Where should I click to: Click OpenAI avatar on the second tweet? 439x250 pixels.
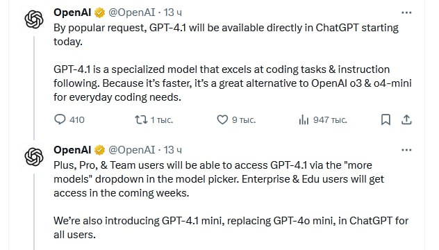[34, 157]
